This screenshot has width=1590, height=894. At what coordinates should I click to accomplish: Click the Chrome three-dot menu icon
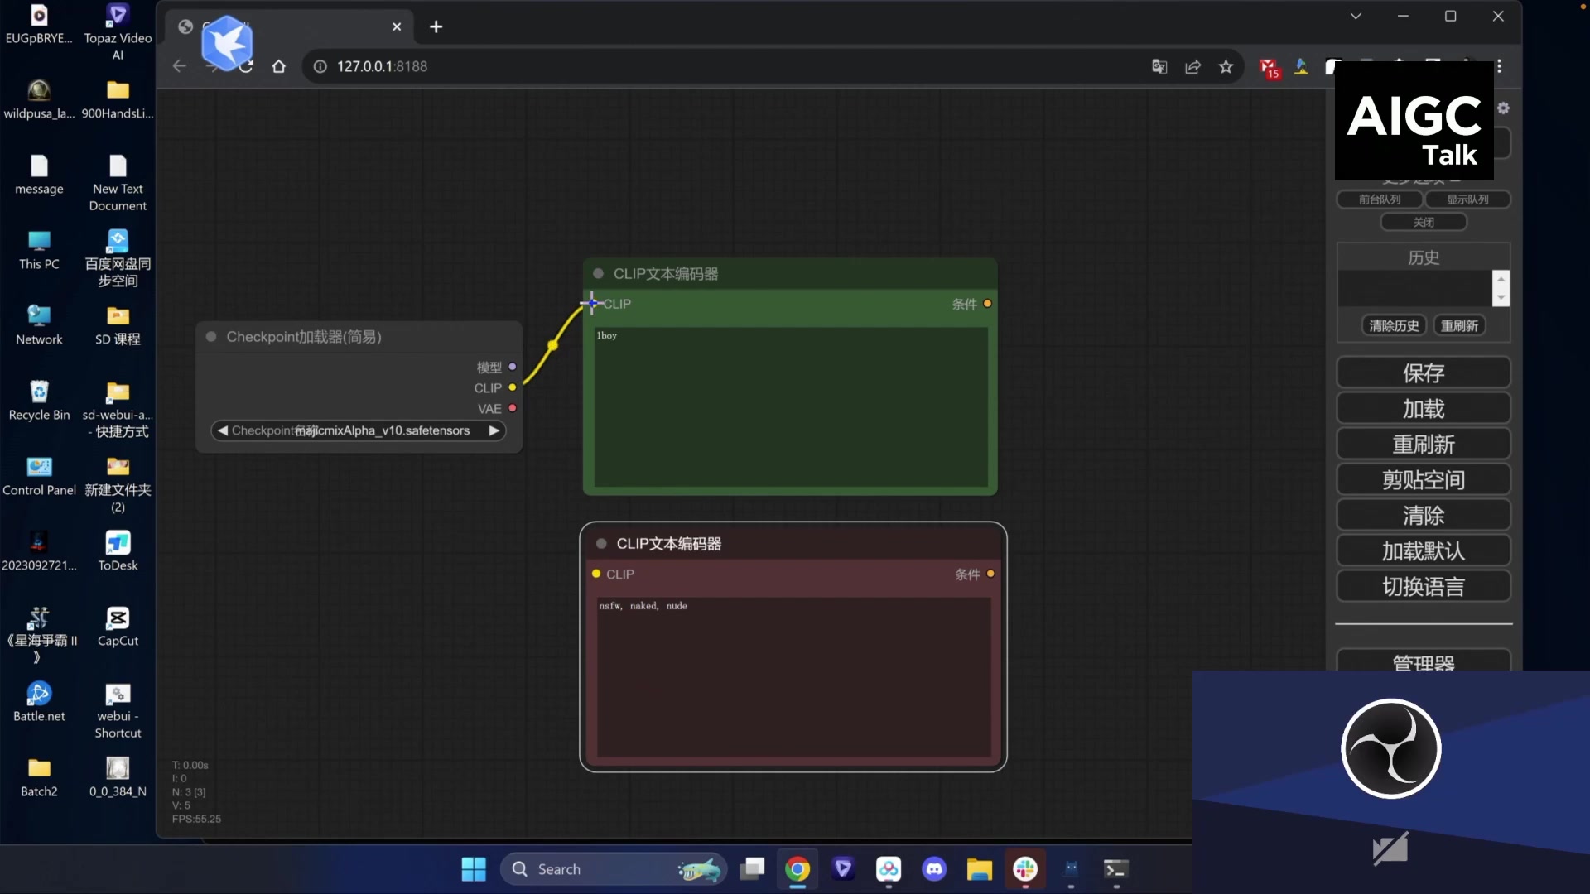1499,66
